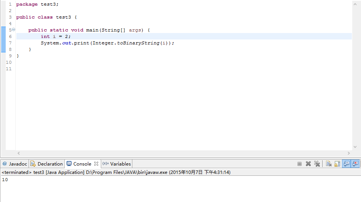Click the 'args' parameter name

coord(135,30)
